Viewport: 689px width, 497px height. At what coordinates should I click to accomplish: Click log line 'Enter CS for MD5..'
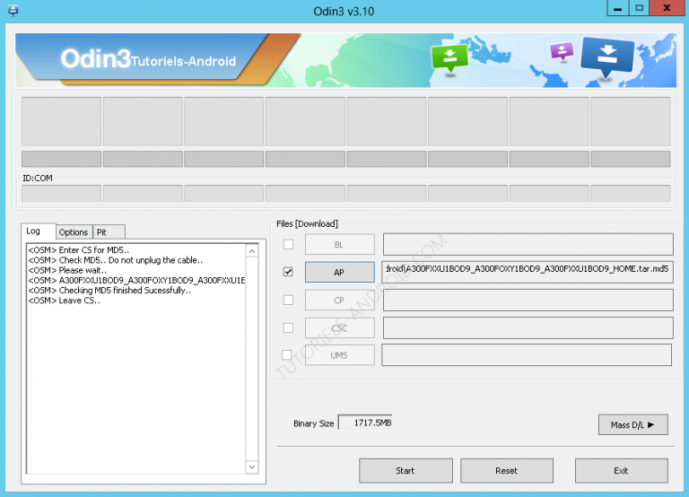79,250
